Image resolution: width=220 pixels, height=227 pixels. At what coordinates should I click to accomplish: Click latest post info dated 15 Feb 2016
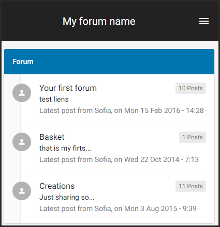point(122,110)
